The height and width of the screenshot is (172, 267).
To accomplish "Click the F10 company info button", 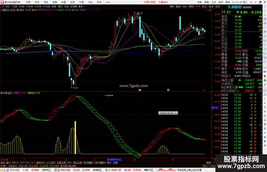I will tap(198, 6).
